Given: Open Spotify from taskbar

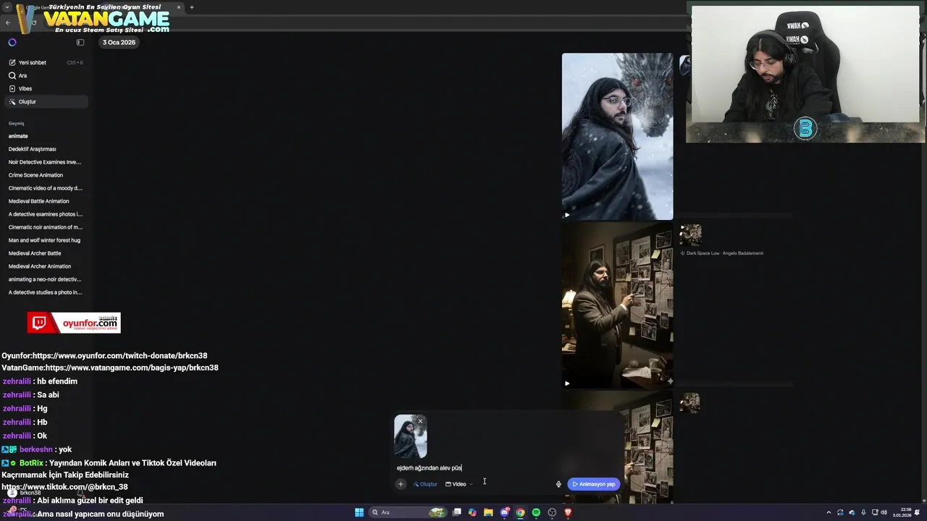Looking at the screenshot, I should coord(536,512).
